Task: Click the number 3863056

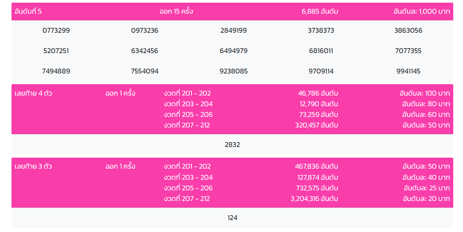Action: click(408, 31)
